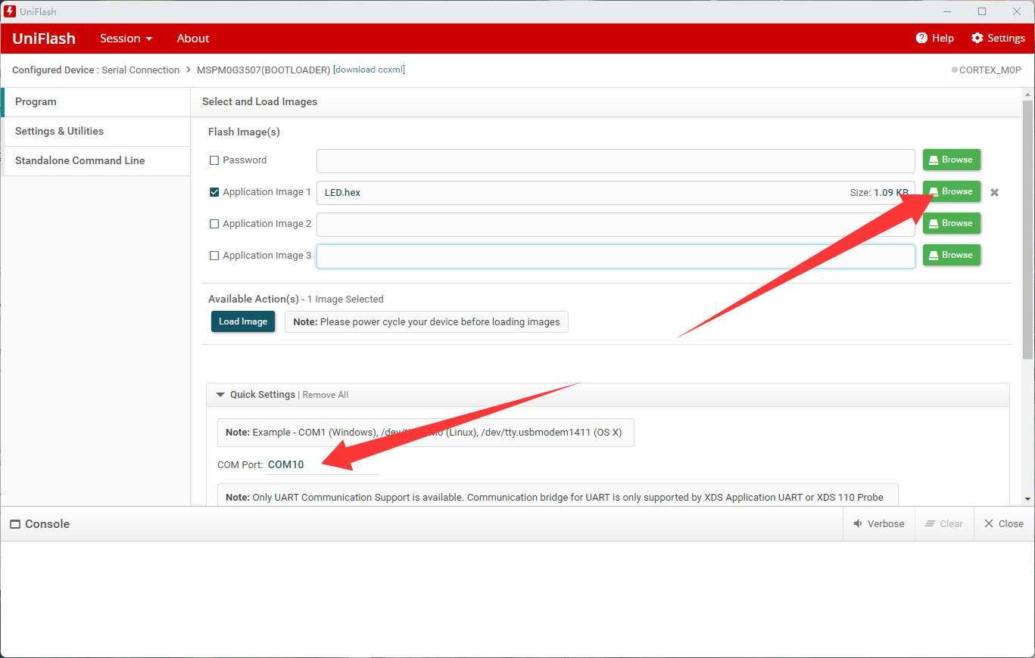The image size is (1035, 658).
Task: Click the COM Port input field
Action: [322, 464]
